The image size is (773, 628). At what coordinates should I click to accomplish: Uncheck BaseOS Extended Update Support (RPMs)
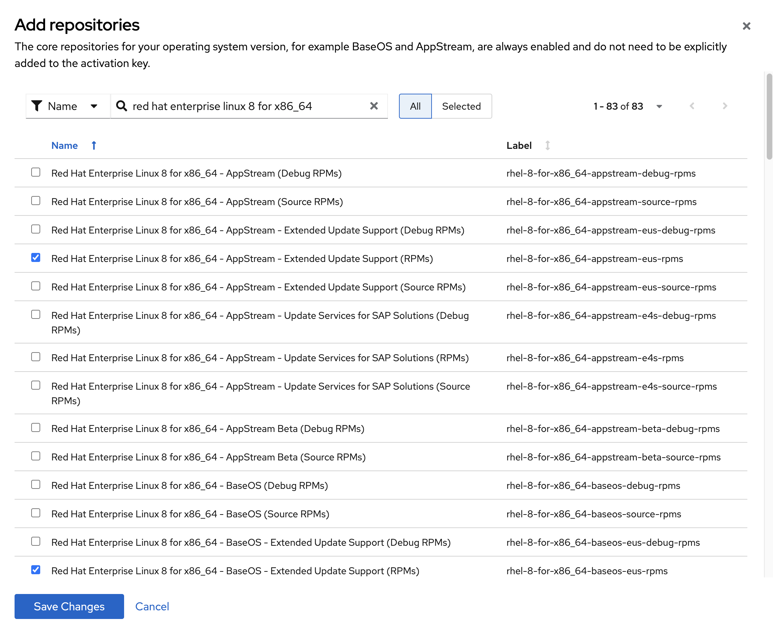coord(36,570)
